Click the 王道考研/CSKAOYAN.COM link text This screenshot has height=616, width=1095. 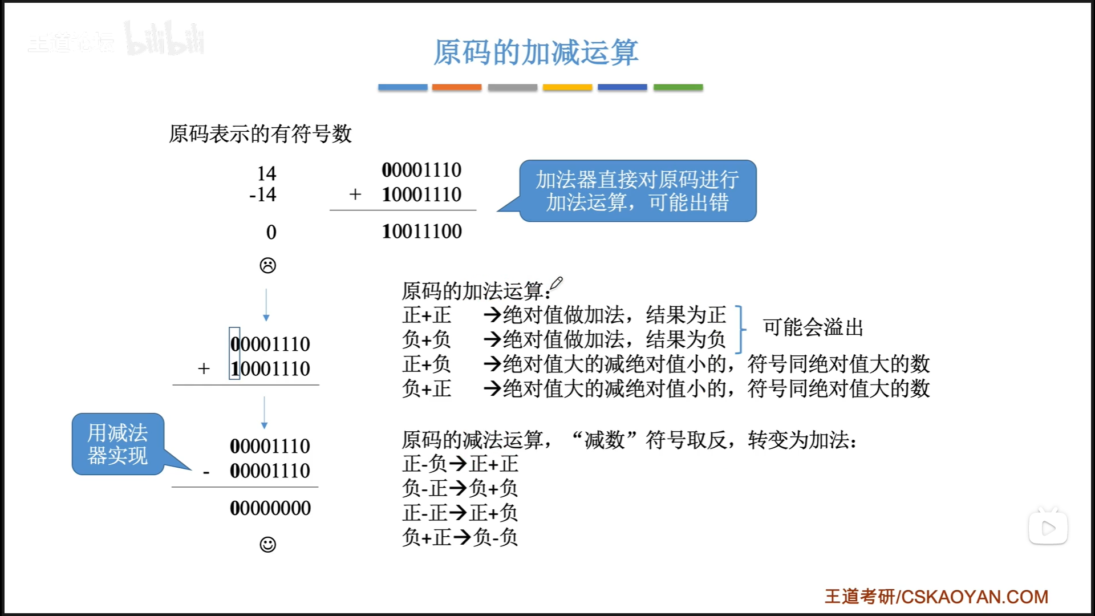coord(936,597)
